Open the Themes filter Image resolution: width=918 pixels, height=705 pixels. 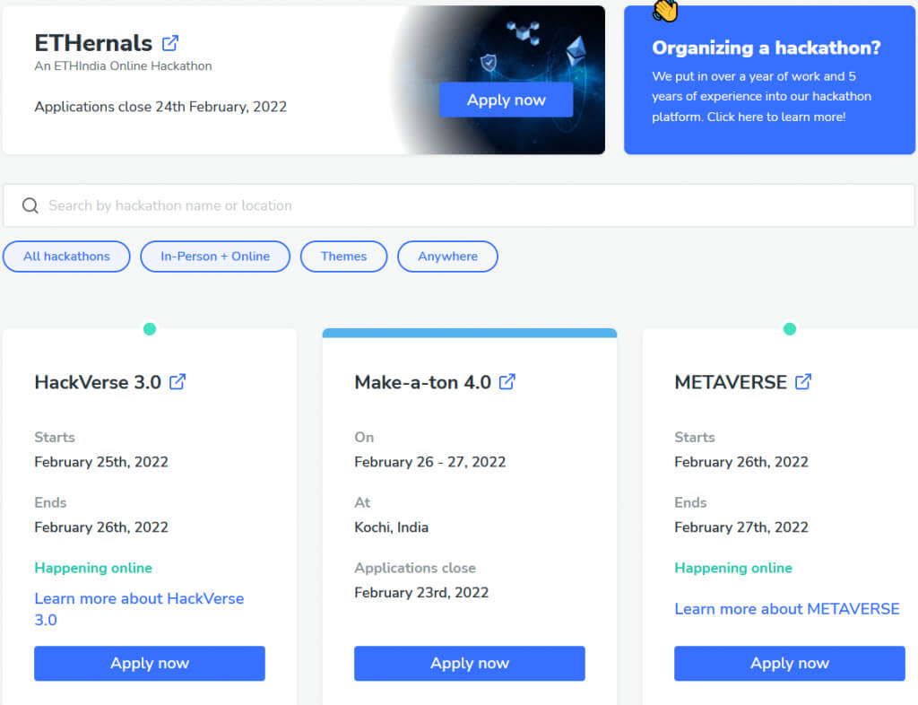point(343,257)
